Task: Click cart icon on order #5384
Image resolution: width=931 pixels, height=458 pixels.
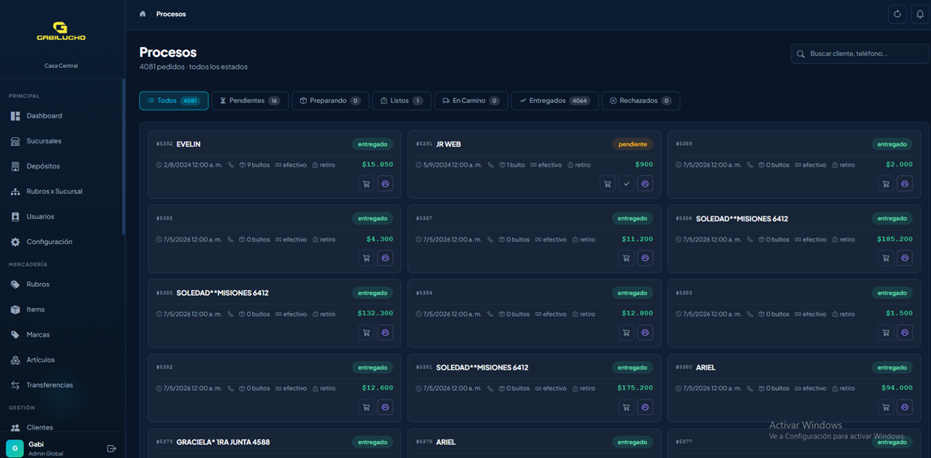Action: [626, 332]
